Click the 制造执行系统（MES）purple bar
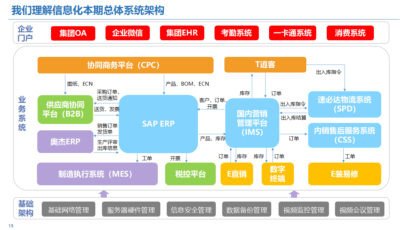Image resolution: width=408 pixels, height=230 pixels. 97,174
